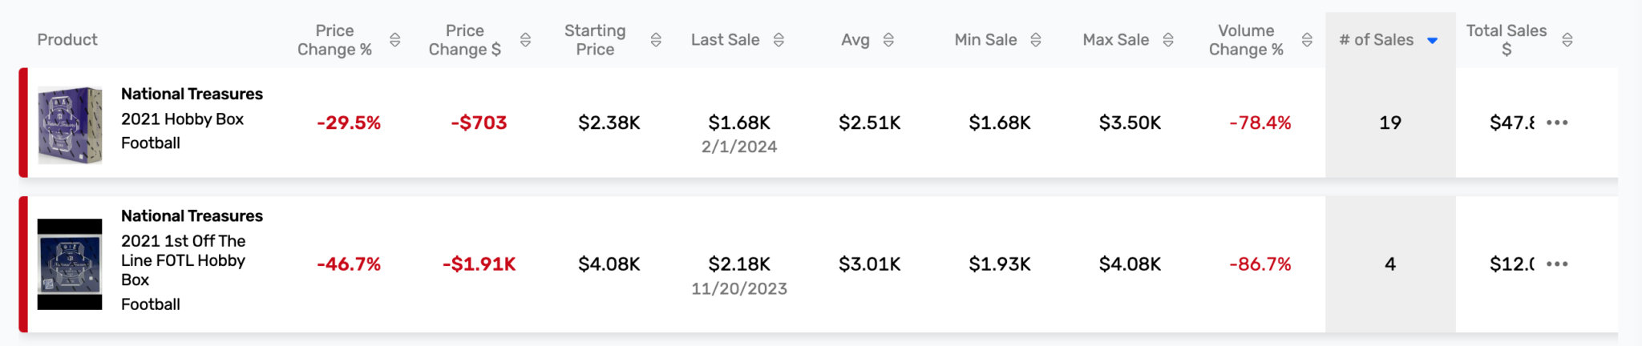Image resolution: width=1642 pixels, height=346 pixels.
Task: Open more options for FOTL Hobby Box row
Action: click(x=1557, y=264)
